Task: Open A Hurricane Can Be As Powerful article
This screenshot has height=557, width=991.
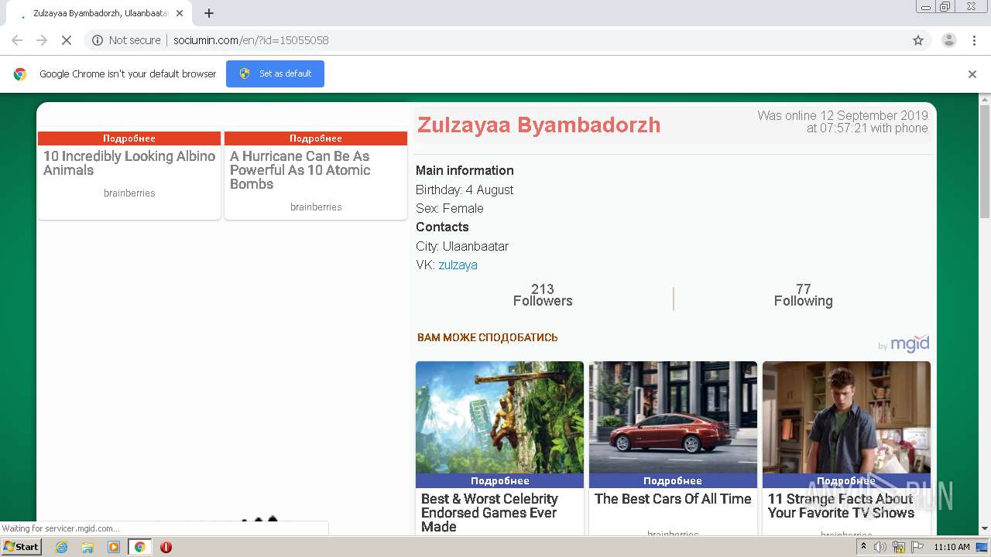Action: [x=300, y=170]
